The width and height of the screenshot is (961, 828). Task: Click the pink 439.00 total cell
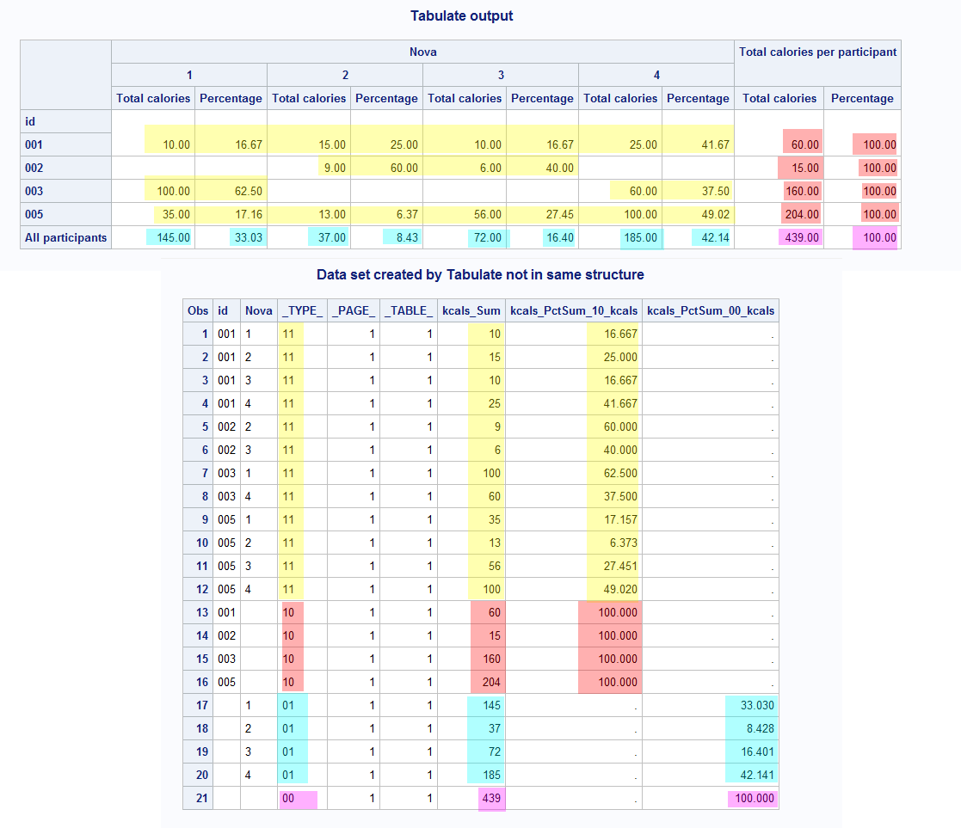click(801, 237)
